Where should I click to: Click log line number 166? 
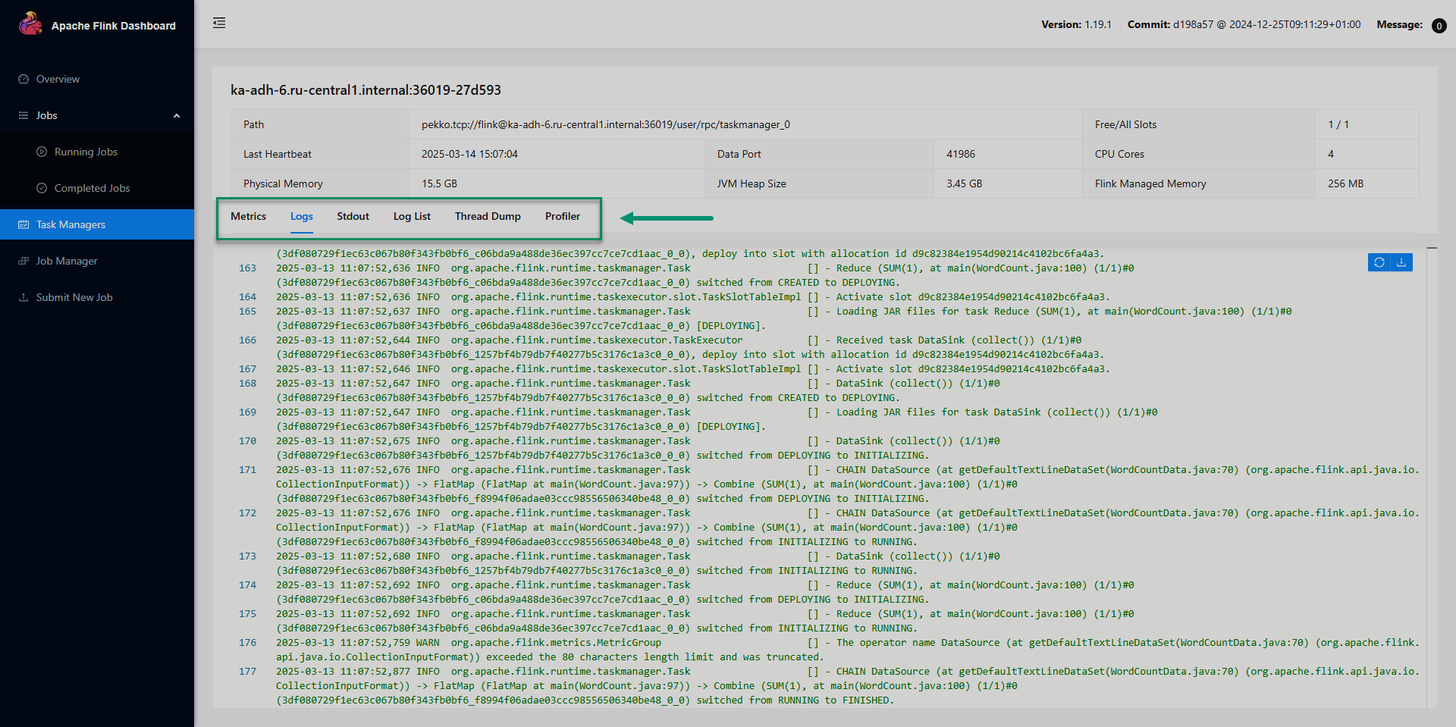click(247, 340)
